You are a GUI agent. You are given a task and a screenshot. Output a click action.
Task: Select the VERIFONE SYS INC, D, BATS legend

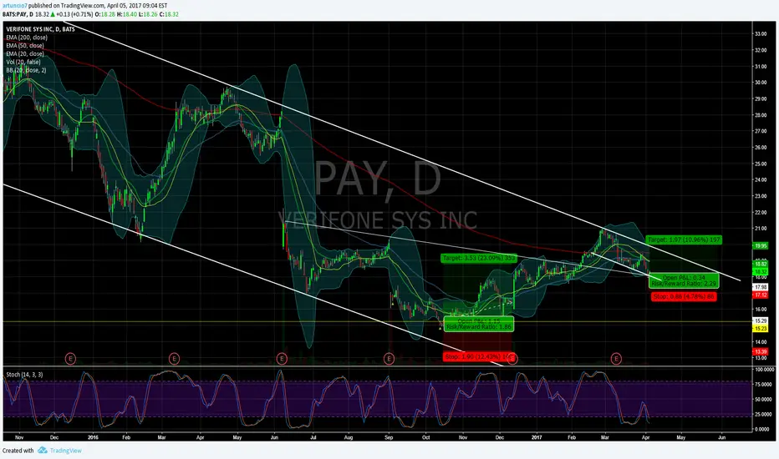[40, 29]
